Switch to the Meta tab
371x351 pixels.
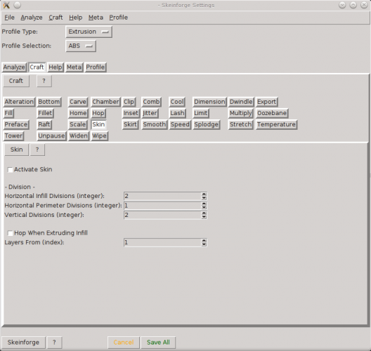coord(74,67)
